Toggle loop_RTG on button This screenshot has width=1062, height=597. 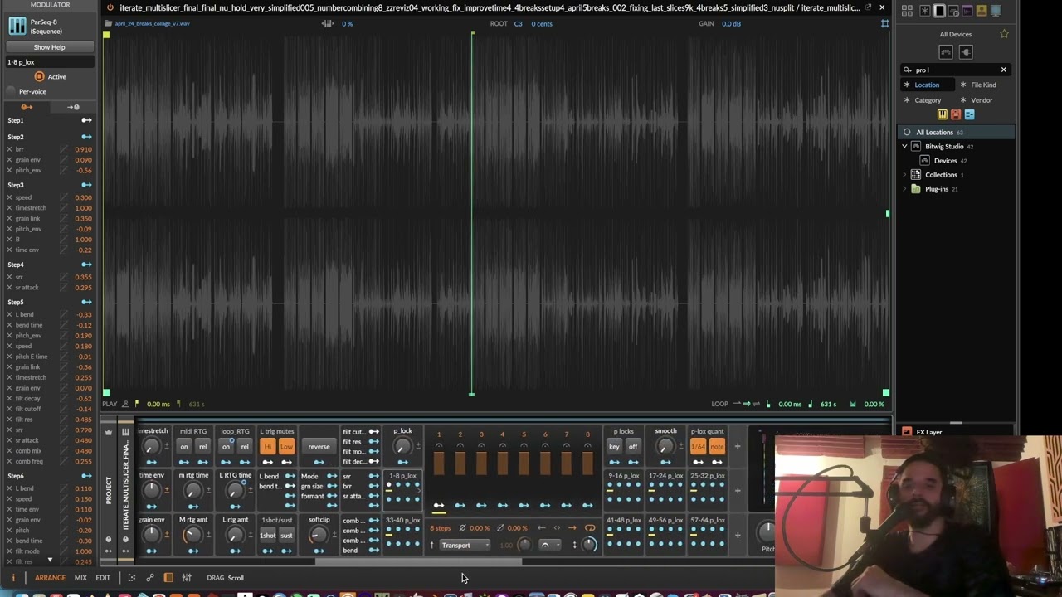coord(226,446)
